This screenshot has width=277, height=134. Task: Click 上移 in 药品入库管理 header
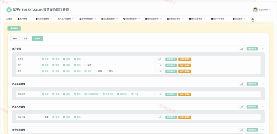(x=242, y=107)
